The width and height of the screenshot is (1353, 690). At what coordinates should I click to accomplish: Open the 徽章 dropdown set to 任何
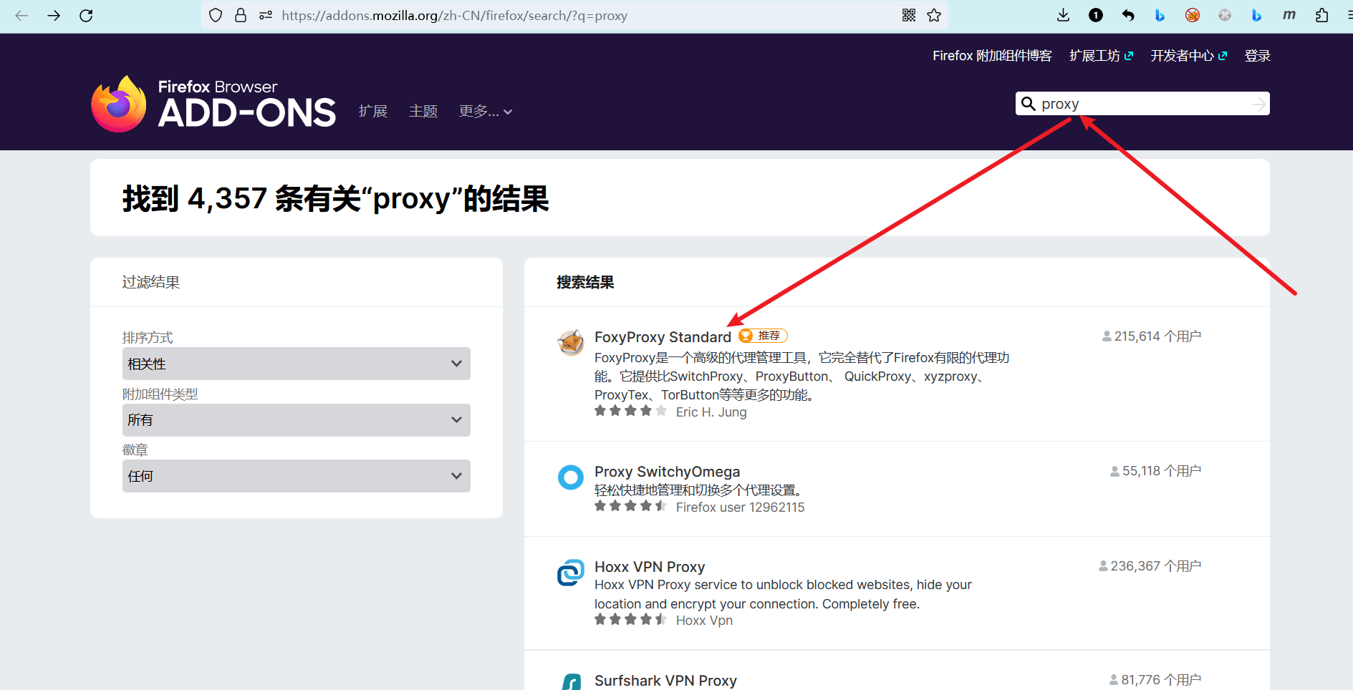[297, 476]
